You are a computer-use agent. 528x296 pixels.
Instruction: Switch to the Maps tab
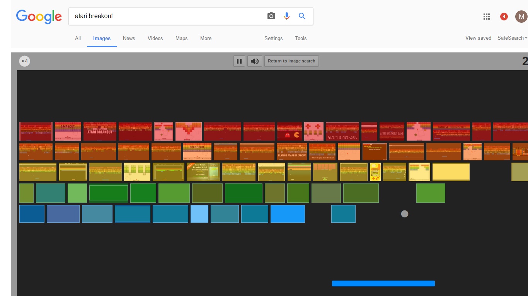[181, 38]
